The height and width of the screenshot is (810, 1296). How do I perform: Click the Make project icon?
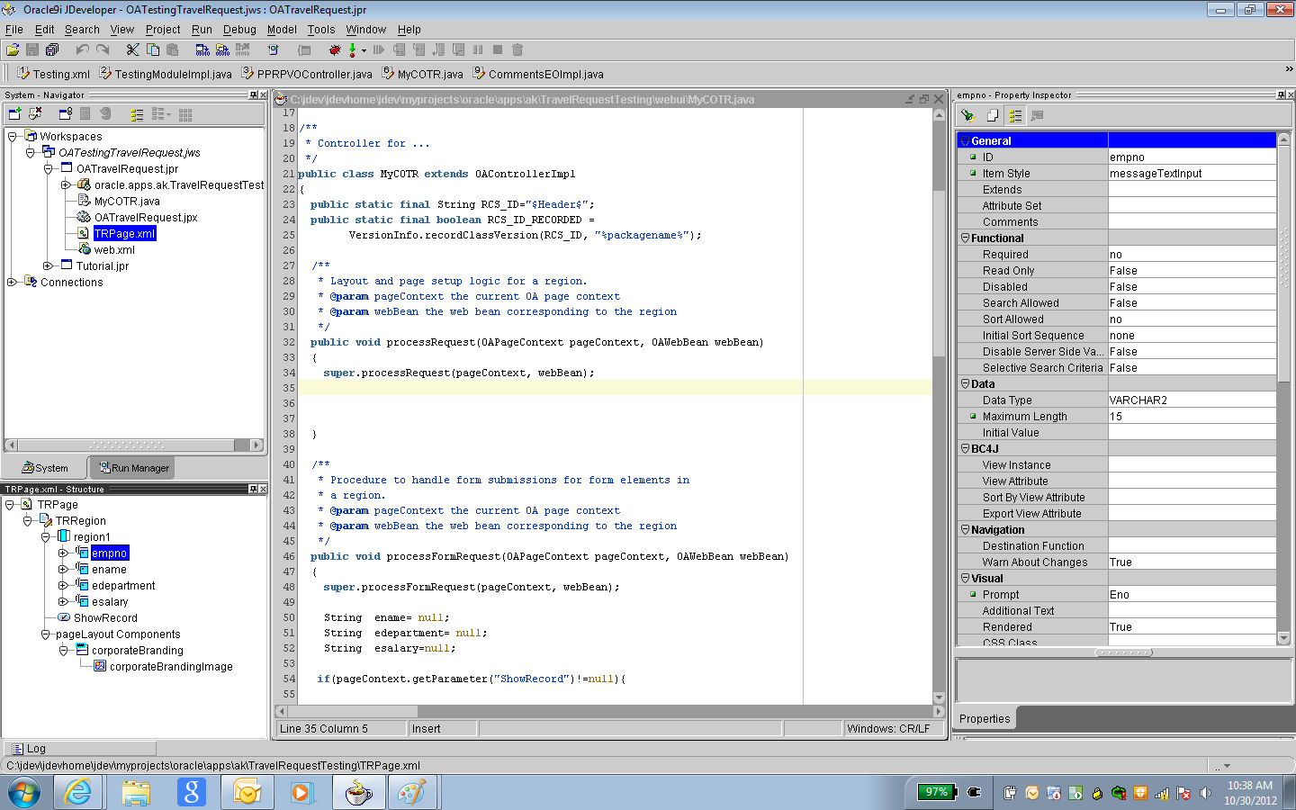(x=202, y=50)
